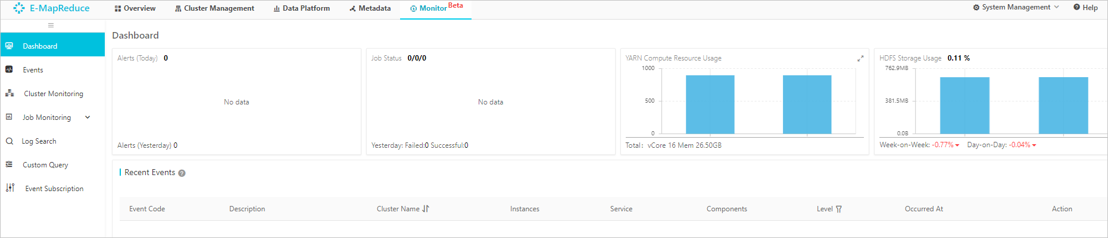Click the Service column header

click(x=621, y=209)
